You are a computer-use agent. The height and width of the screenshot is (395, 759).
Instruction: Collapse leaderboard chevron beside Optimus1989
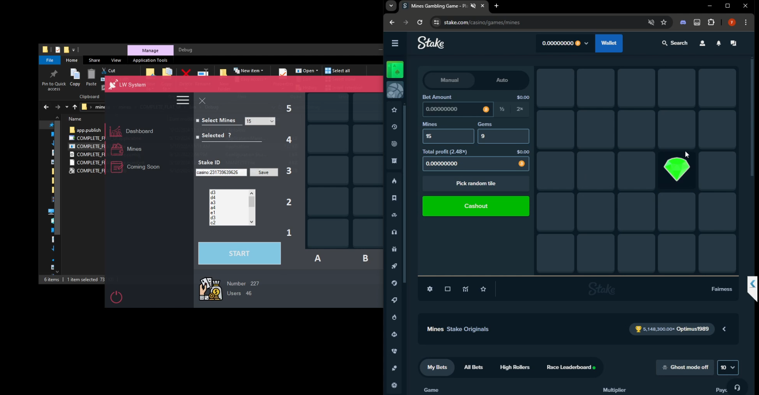724,329
